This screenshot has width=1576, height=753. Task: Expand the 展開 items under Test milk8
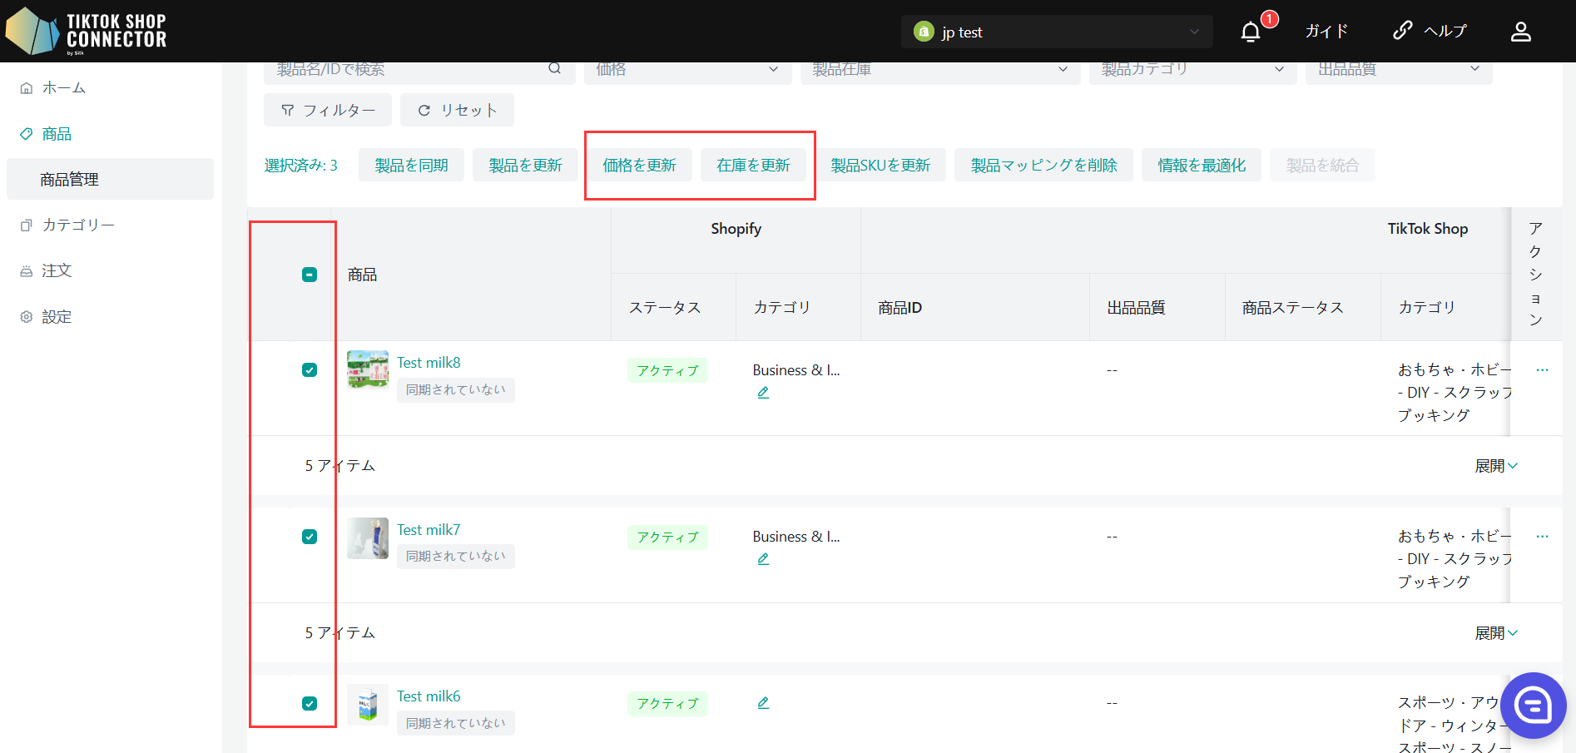[1496, 466]
